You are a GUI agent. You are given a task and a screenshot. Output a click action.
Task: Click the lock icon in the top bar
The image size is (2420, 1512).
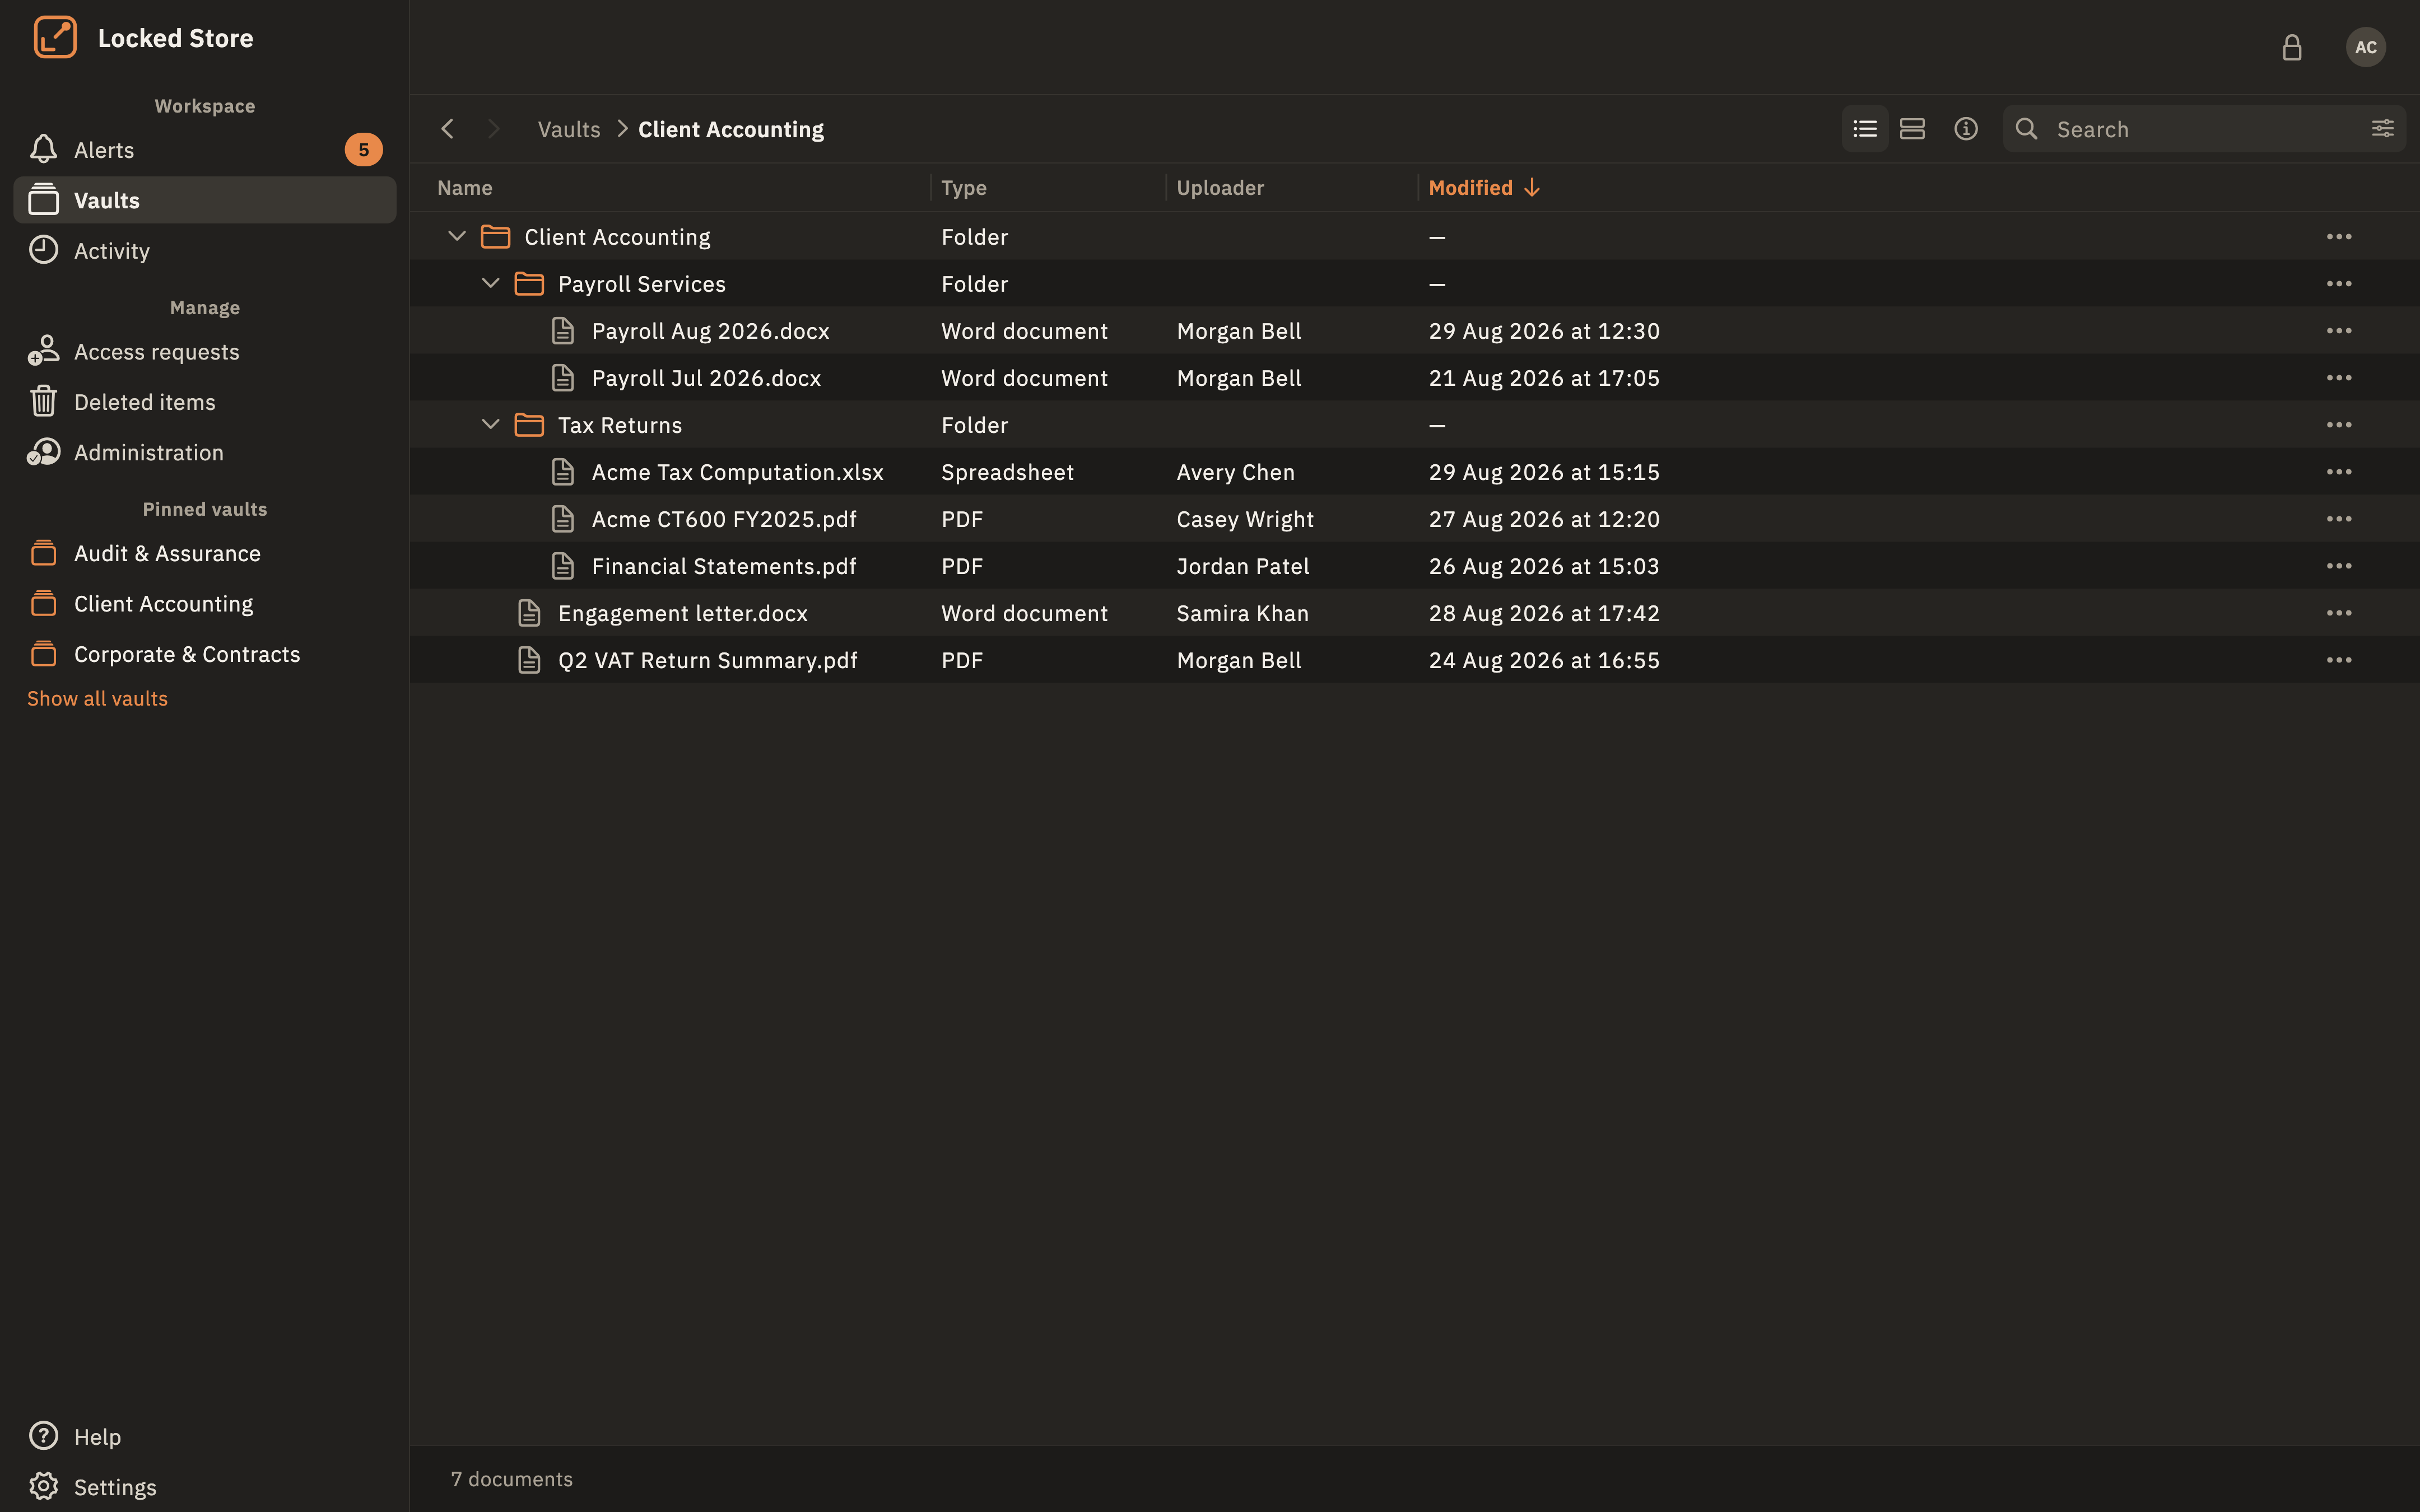tap(2292, 47)
